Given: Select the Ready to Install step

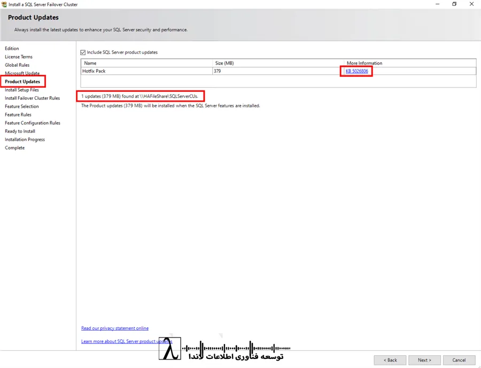Looking at the screenshot, I should click(20, 131).
